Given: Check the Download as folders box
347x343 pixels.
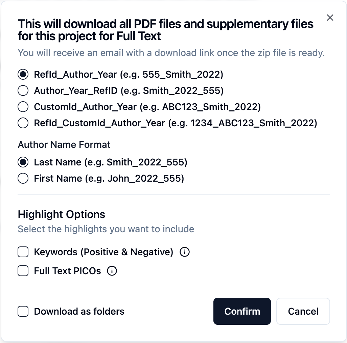Looking at the screenshot, I should (x=23, y=311).
